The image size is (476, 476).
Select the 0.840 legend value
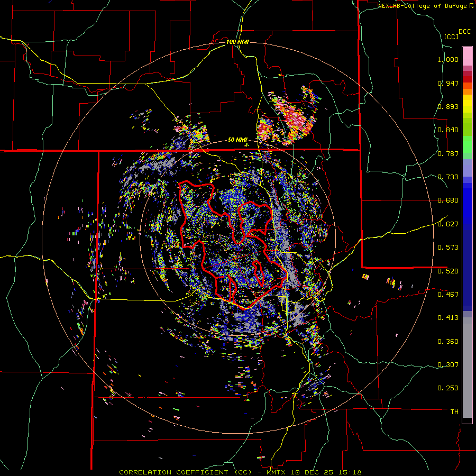[x=448, y=130]
